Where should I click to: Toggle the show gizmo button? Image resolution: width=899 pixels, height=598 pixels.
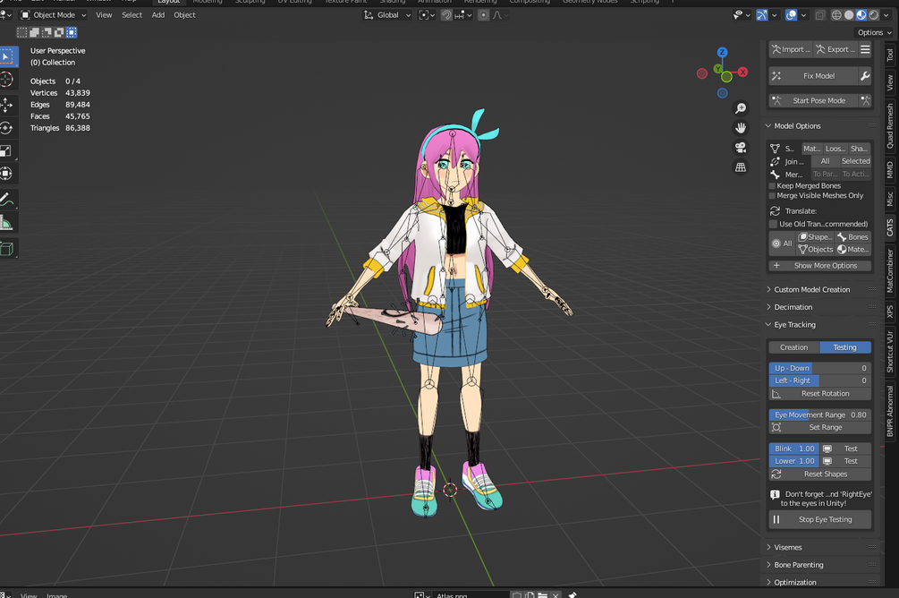pos(761,15)
